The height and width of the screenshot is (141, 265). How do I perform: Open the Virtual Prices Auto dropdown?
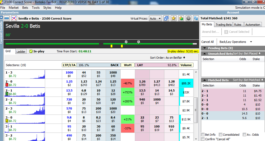155,19
